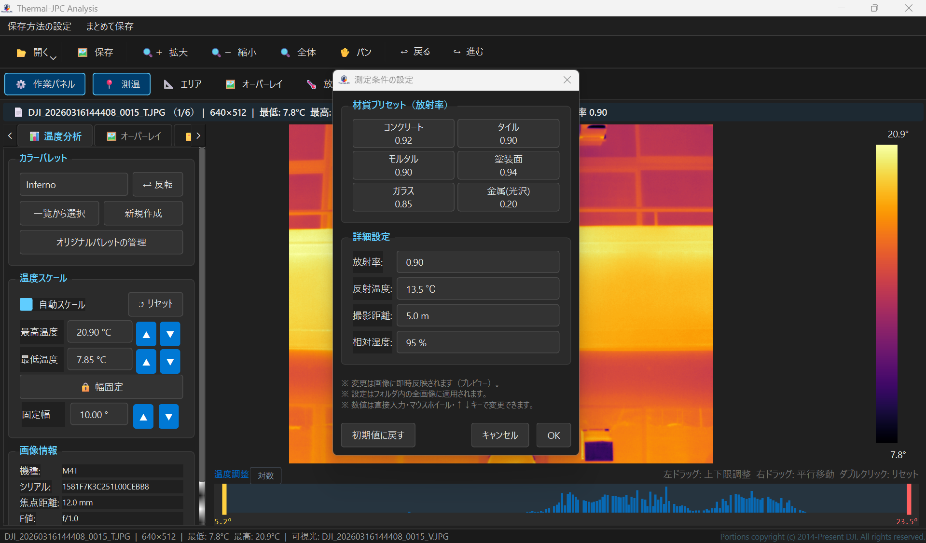Screen dimensions: 926x543
Task: Apply the モルタル 0.90 emissivity preset
Action: coord(403,165)
